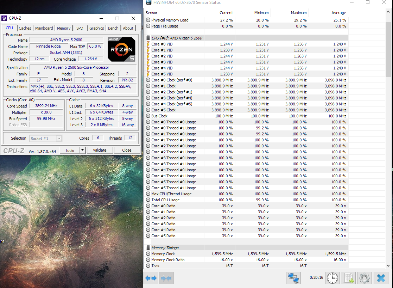Open the Tools dropdown arrow in CPU-Z
393x288 pixels.
tap(82, 150)
